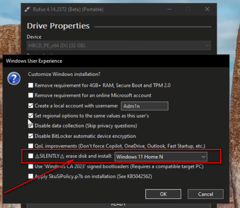Click the blue question mark icon
Screen dimensions: 240x208
tap(14, 78)
